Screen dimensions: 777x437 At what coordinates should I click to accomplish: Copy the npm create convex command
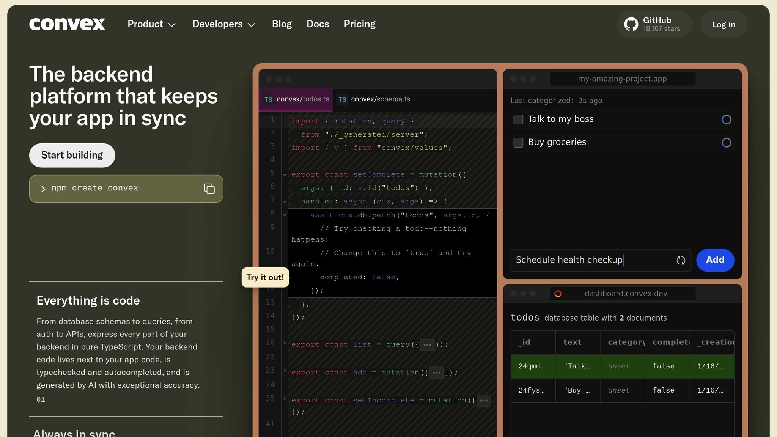209,189
